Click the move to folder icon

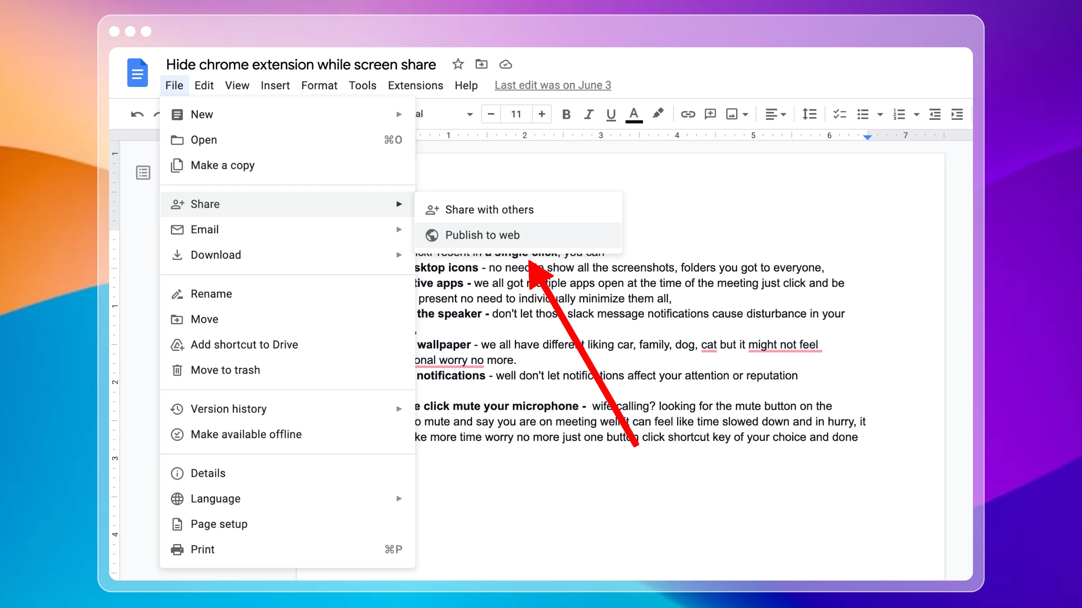[481, 64]
